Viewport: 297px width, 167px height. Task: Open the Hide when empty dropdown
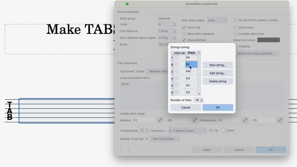(x=217, y=20)
